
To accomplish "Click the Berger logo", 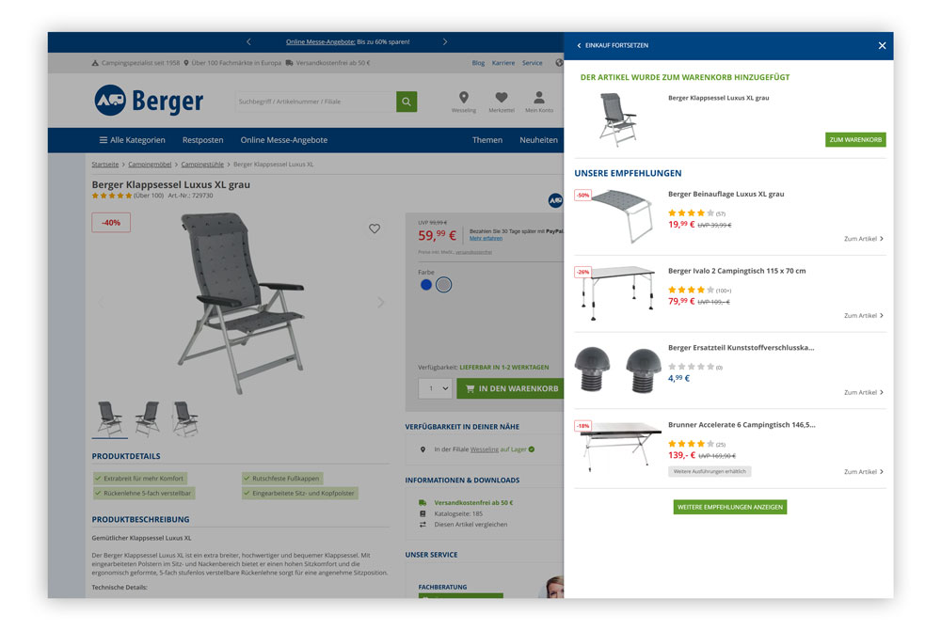I will tap(149, 101).
